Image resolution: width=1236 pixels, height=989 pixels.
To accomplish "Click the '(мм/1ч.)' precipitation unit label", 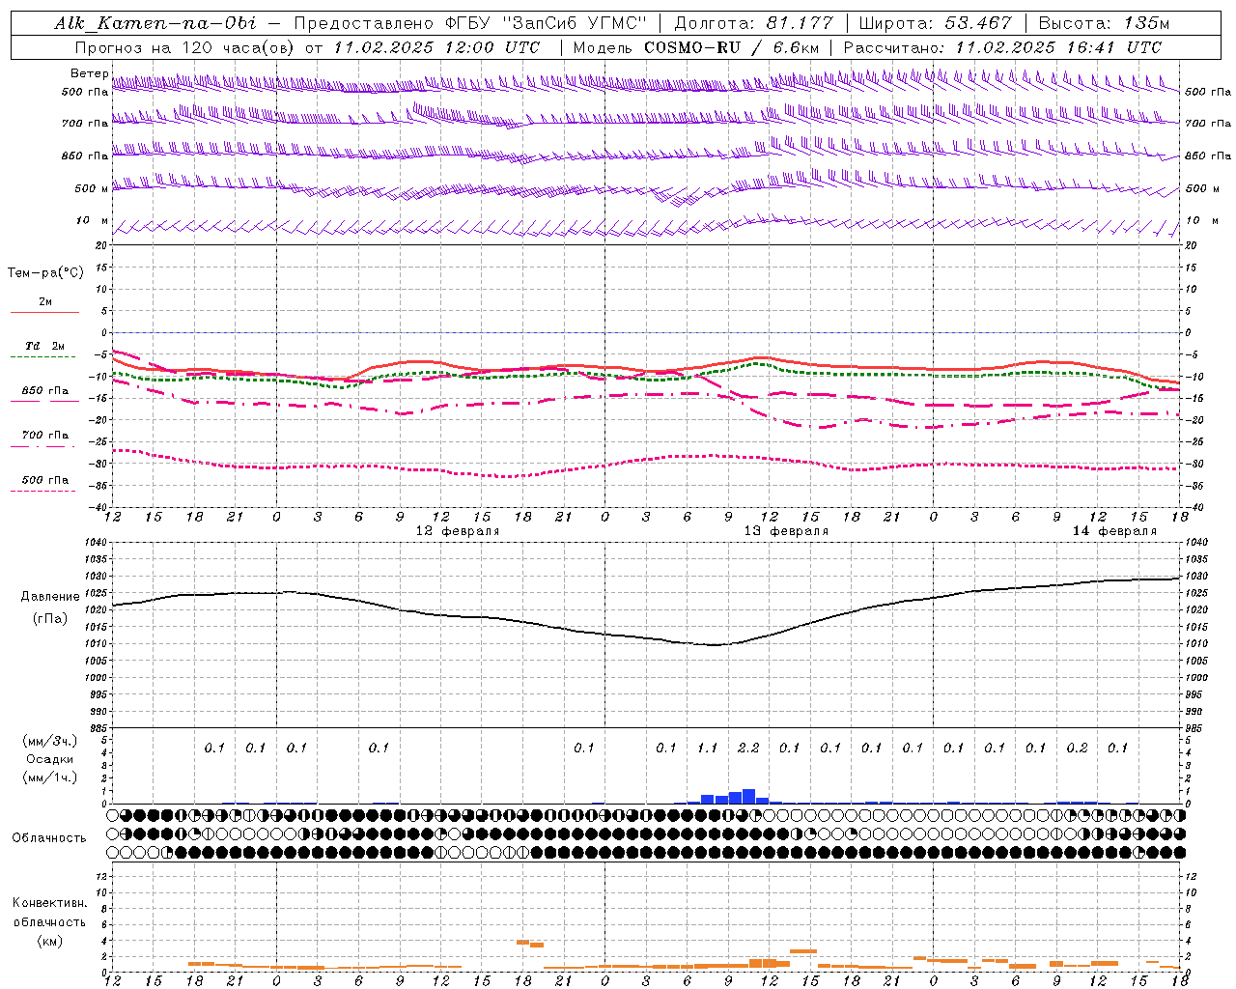I will pos(50,777).
